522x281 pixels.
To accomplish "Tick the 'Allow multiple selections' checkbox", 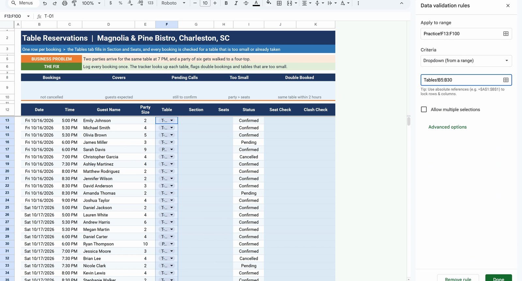I will (x=424, y=109).
